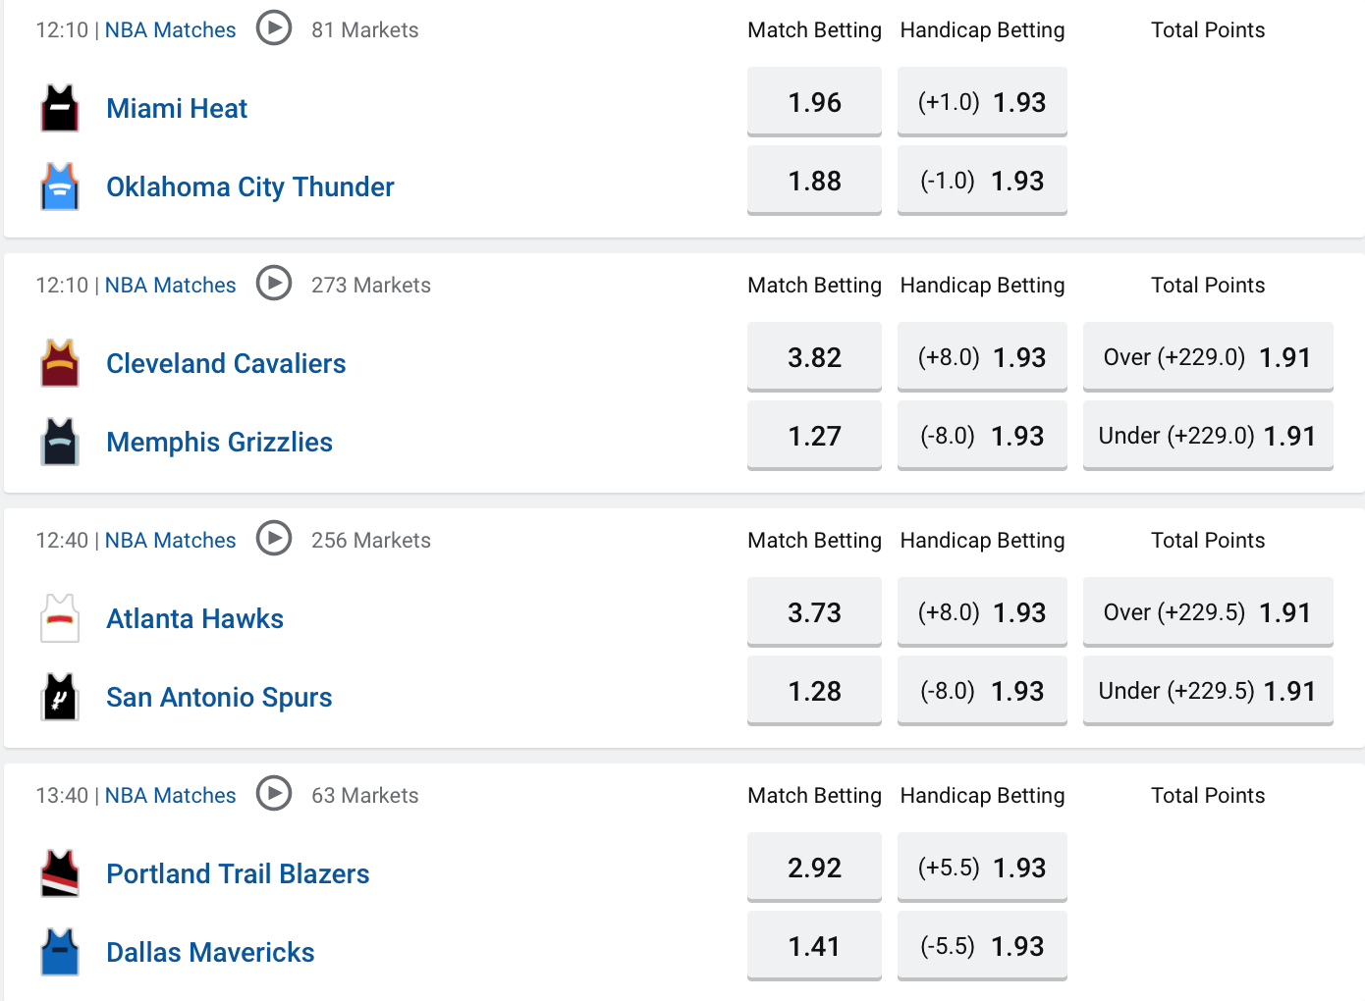The width and height of the screenshot is (1365, 1001).
Task: Choose Portland Trail Blazers (+5.5) handicap
Action: click(982, 868)
